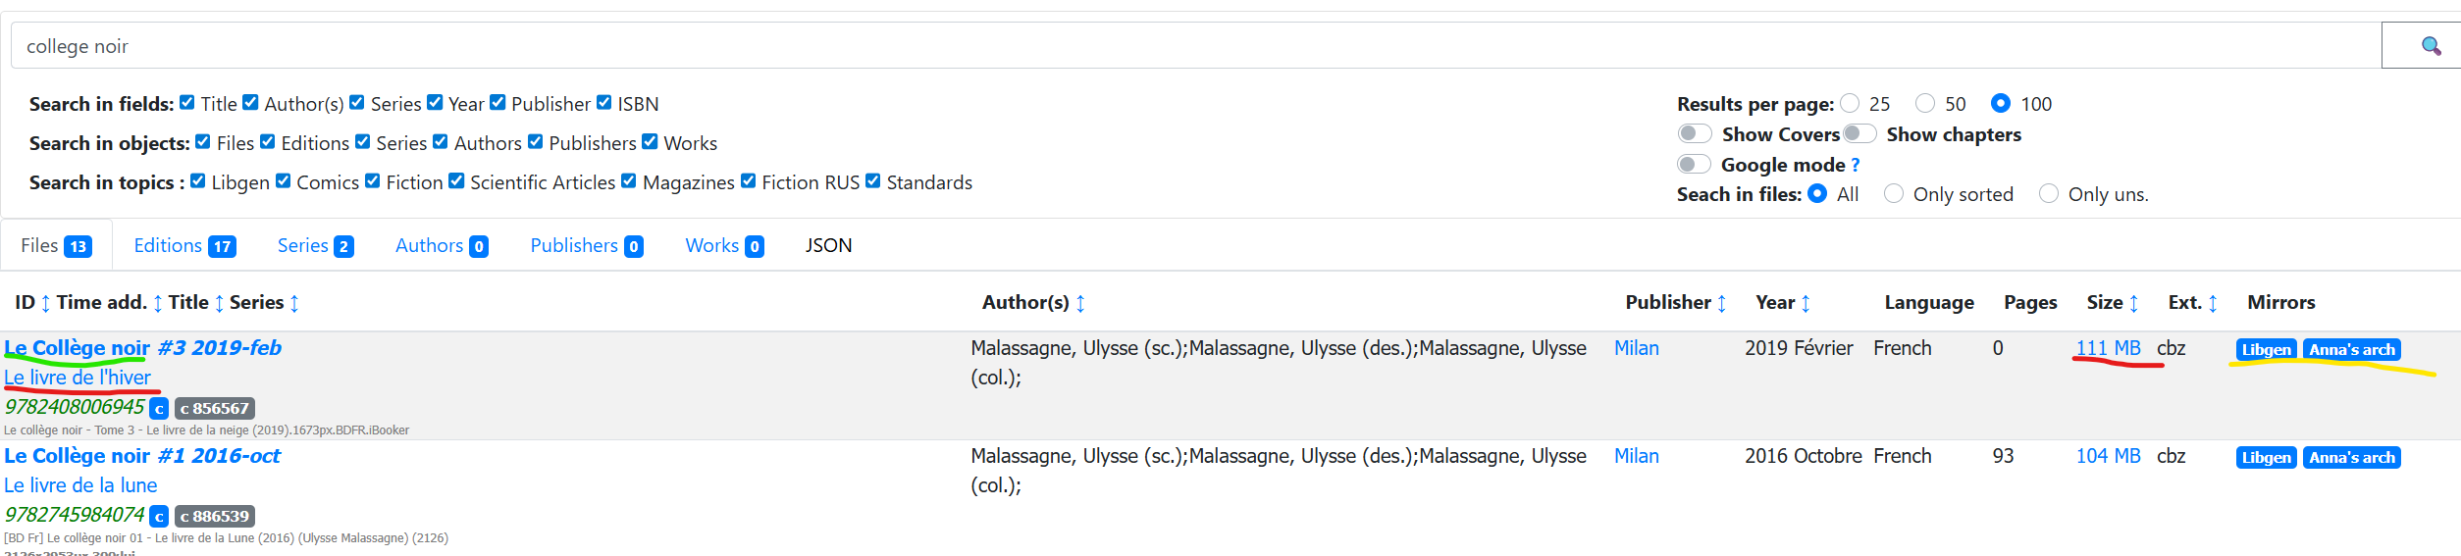Open 'Le livre de la lune' title link
Image resolution: width=2461 pixels, height=556 pixels.
(x=80, y=485)
